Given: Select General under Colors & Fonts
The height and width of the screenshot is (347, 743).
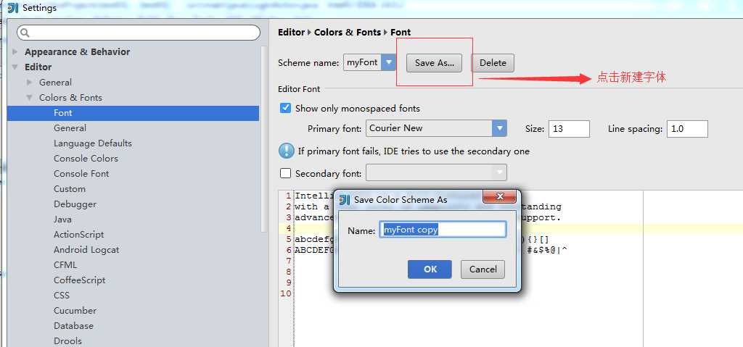Looking at the screenshot, I should point(70,127).
